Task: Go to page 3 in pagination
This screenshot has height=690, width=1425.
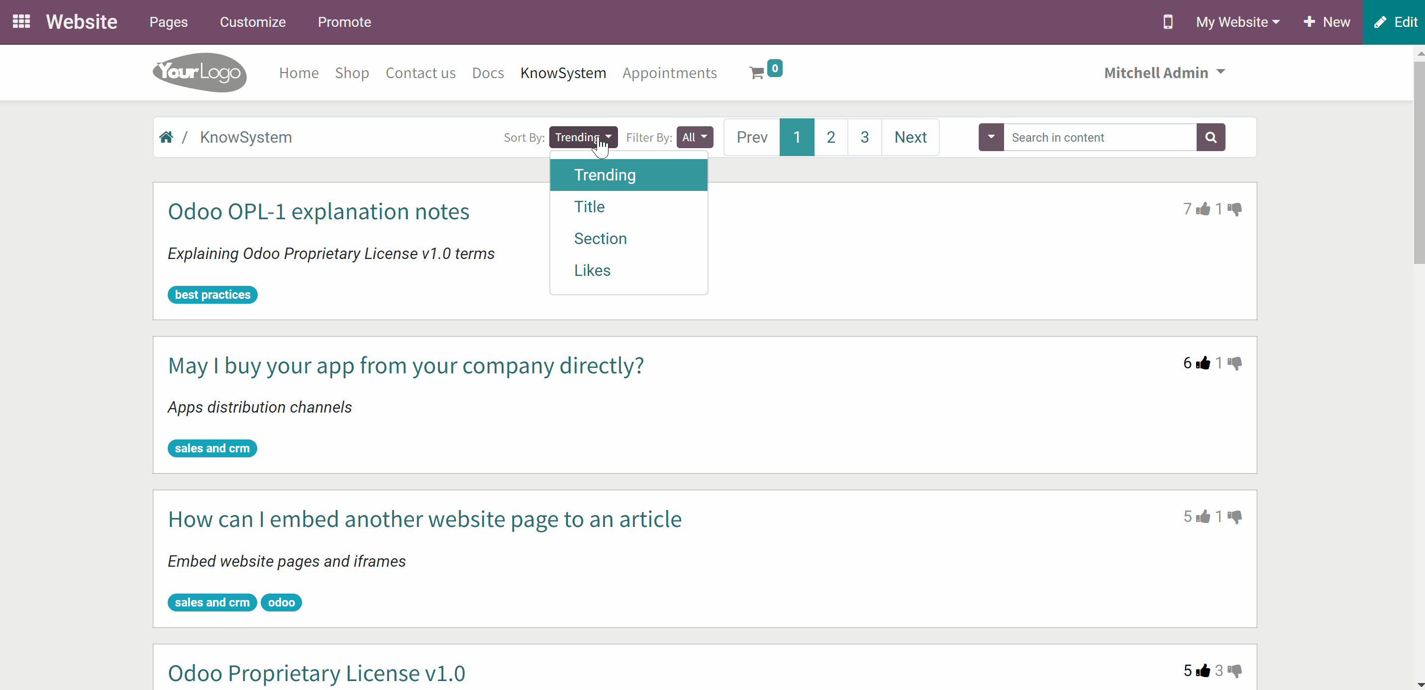Action: point(865,137)
